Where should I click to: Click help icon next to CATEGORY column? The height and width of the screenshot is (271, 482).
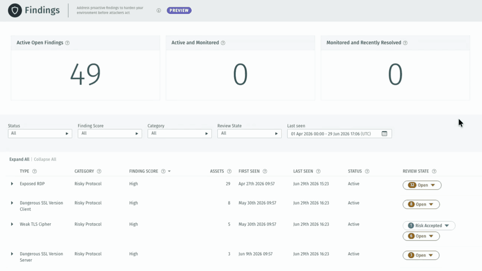tap(99, 171)
